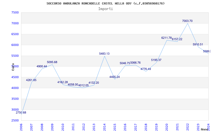Image resolution: width=211 pixels, height=132 pixels.
Task: Click the 2007 year axis label
Action: pos(31,127)
